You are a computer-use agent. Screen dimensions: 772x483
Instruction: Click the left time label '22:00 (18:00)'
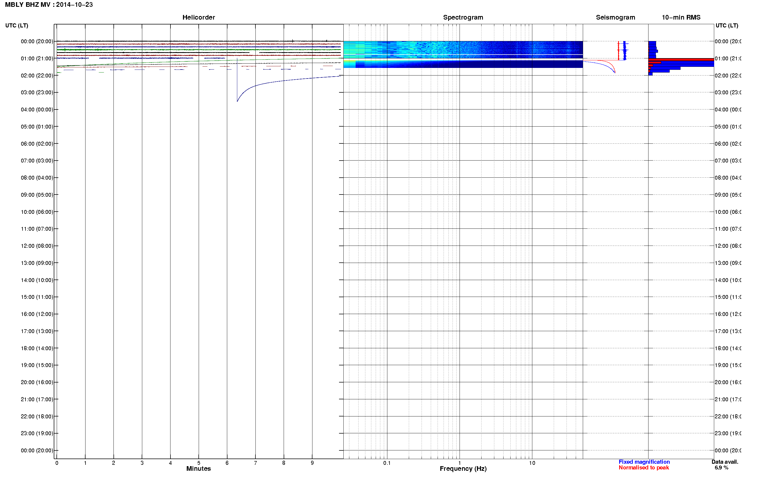[x=37, y=416]
